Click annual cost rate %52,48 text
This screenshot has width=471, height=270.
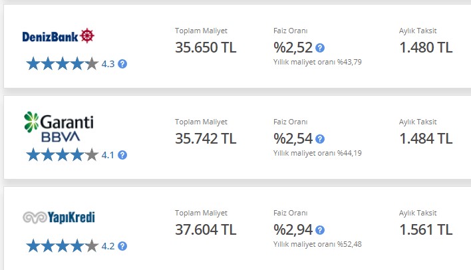[x=317, y=244]
